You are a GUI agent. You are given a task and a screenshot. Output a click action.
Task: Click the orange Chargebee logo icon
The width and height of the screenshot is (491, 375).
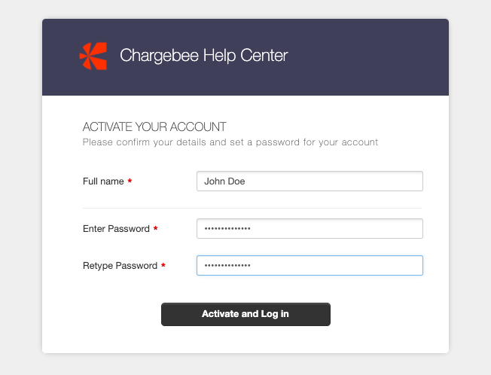93,56
